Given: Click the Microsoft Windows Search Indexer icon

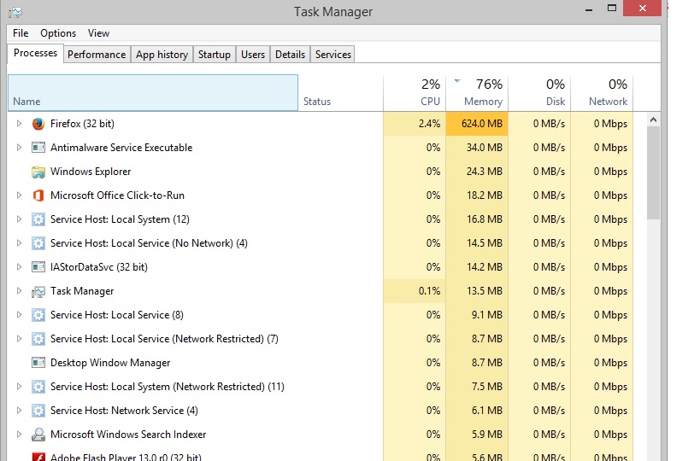Looking at the screenshot, I should point(38,435).
